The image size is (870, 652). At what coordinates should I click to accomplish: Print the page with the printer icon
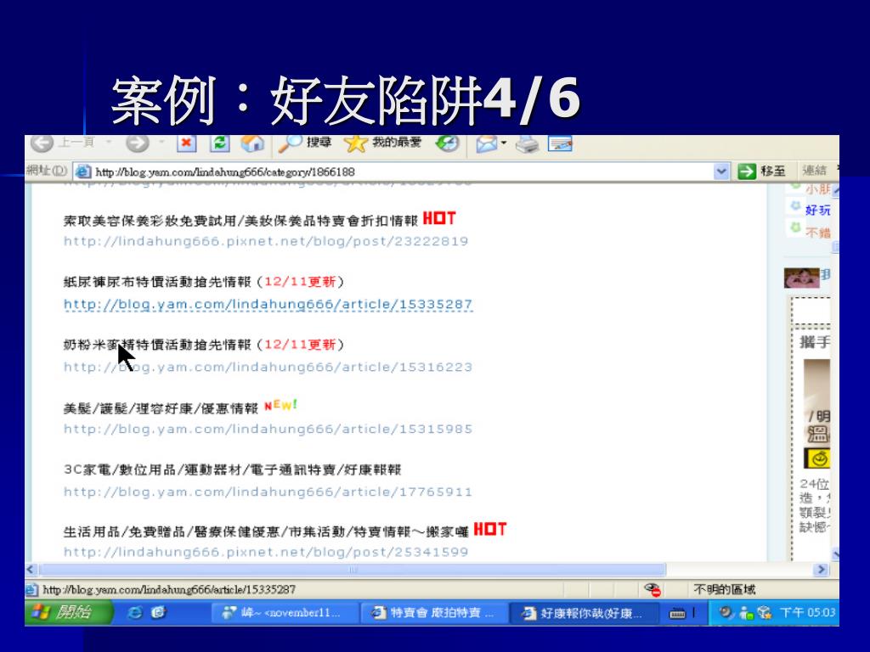coord(527,144)
